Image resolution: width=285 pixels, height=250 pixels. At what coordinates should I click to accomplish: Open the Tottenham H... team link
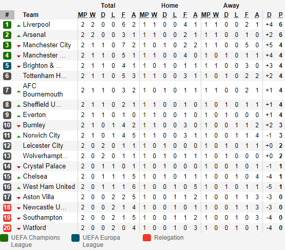point(45,76)
